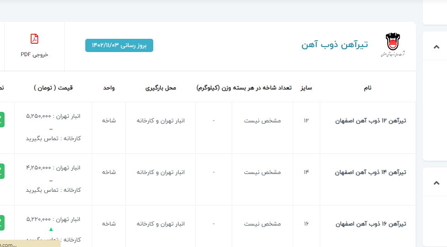Click the نام column header
This screenshot has width=447, height=247.
click(x=368, y=88)
